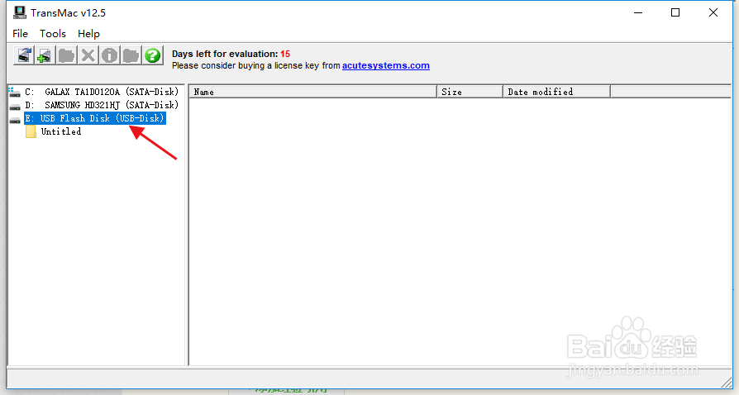Select C: GALAX TA1D0120A SATA disk
Screen dimensions: 739x395
pyautogui.click(x=102, y=92)
